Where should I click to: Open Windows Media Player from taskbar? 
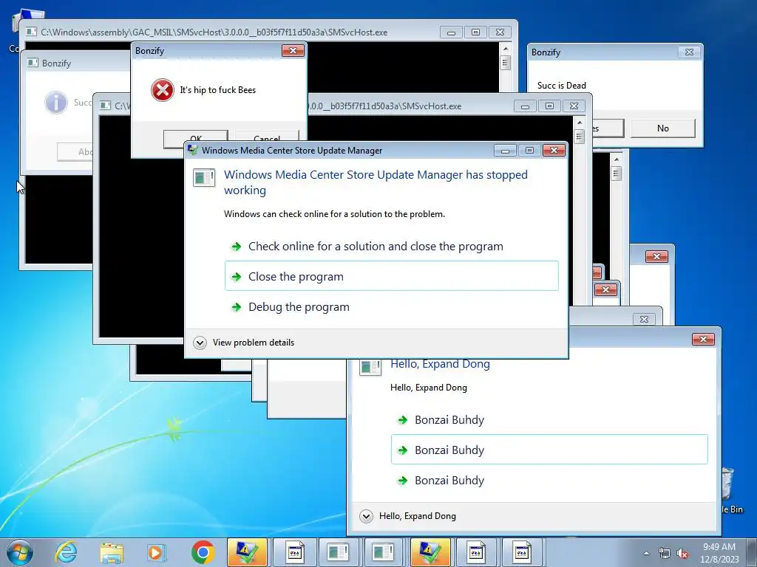click(x=157, y=552)
